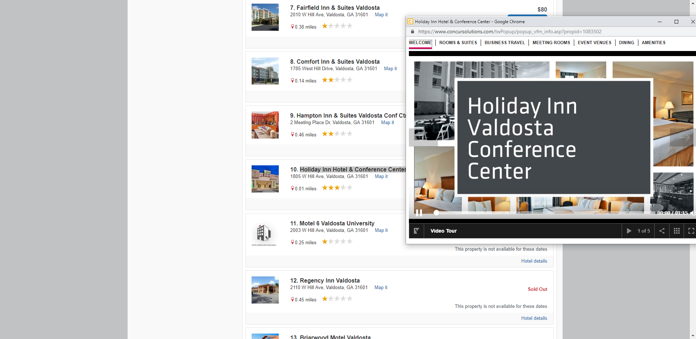Click the Regency Inn thumbnail photo
The image size is (696, 339).
coord(265,290)
